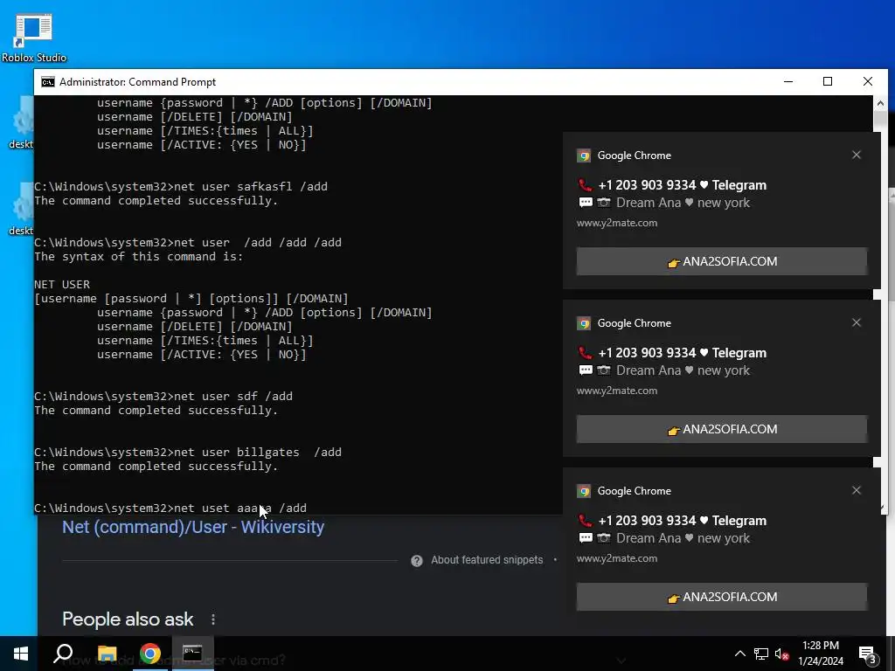Click the 'net user billgates /add' line
895x671 pixels.
point(188,453)
